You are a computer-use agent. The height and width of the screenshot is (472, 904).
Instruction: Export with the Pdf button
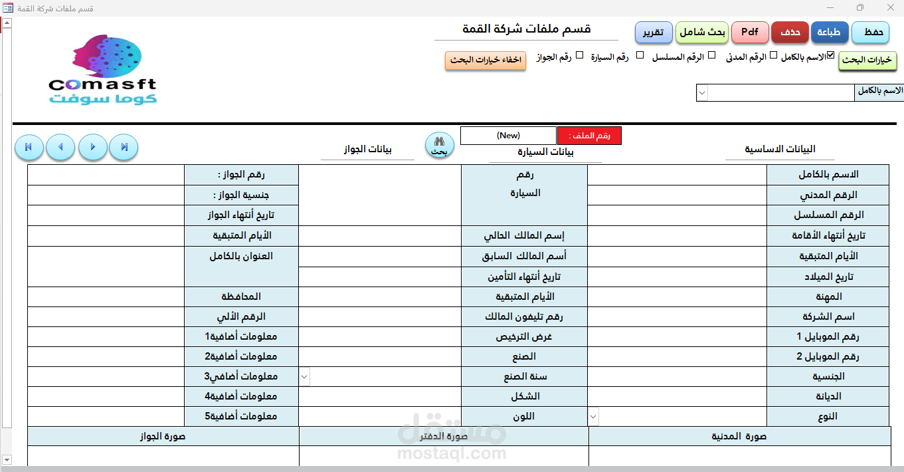(751, 32)
